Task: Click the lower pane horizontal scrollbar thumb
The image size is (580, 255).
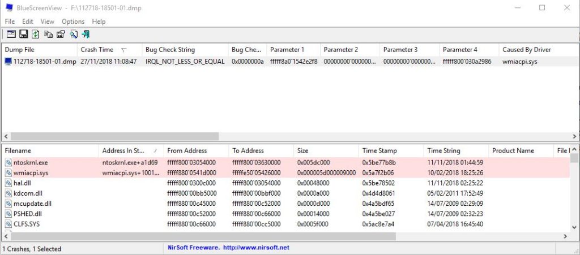Action: (x=203, y=236)
